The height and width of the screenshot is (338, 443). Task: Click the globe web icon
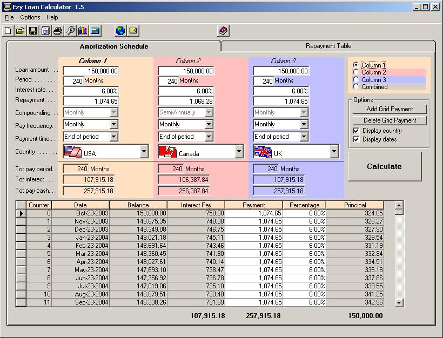[x=120, y=30]
